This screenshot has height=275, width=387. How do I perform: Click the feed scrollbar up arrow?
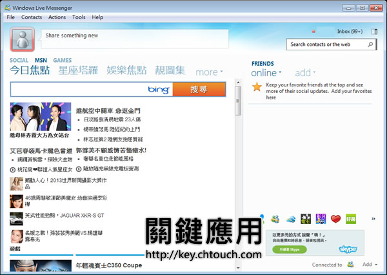pos(238,82)
